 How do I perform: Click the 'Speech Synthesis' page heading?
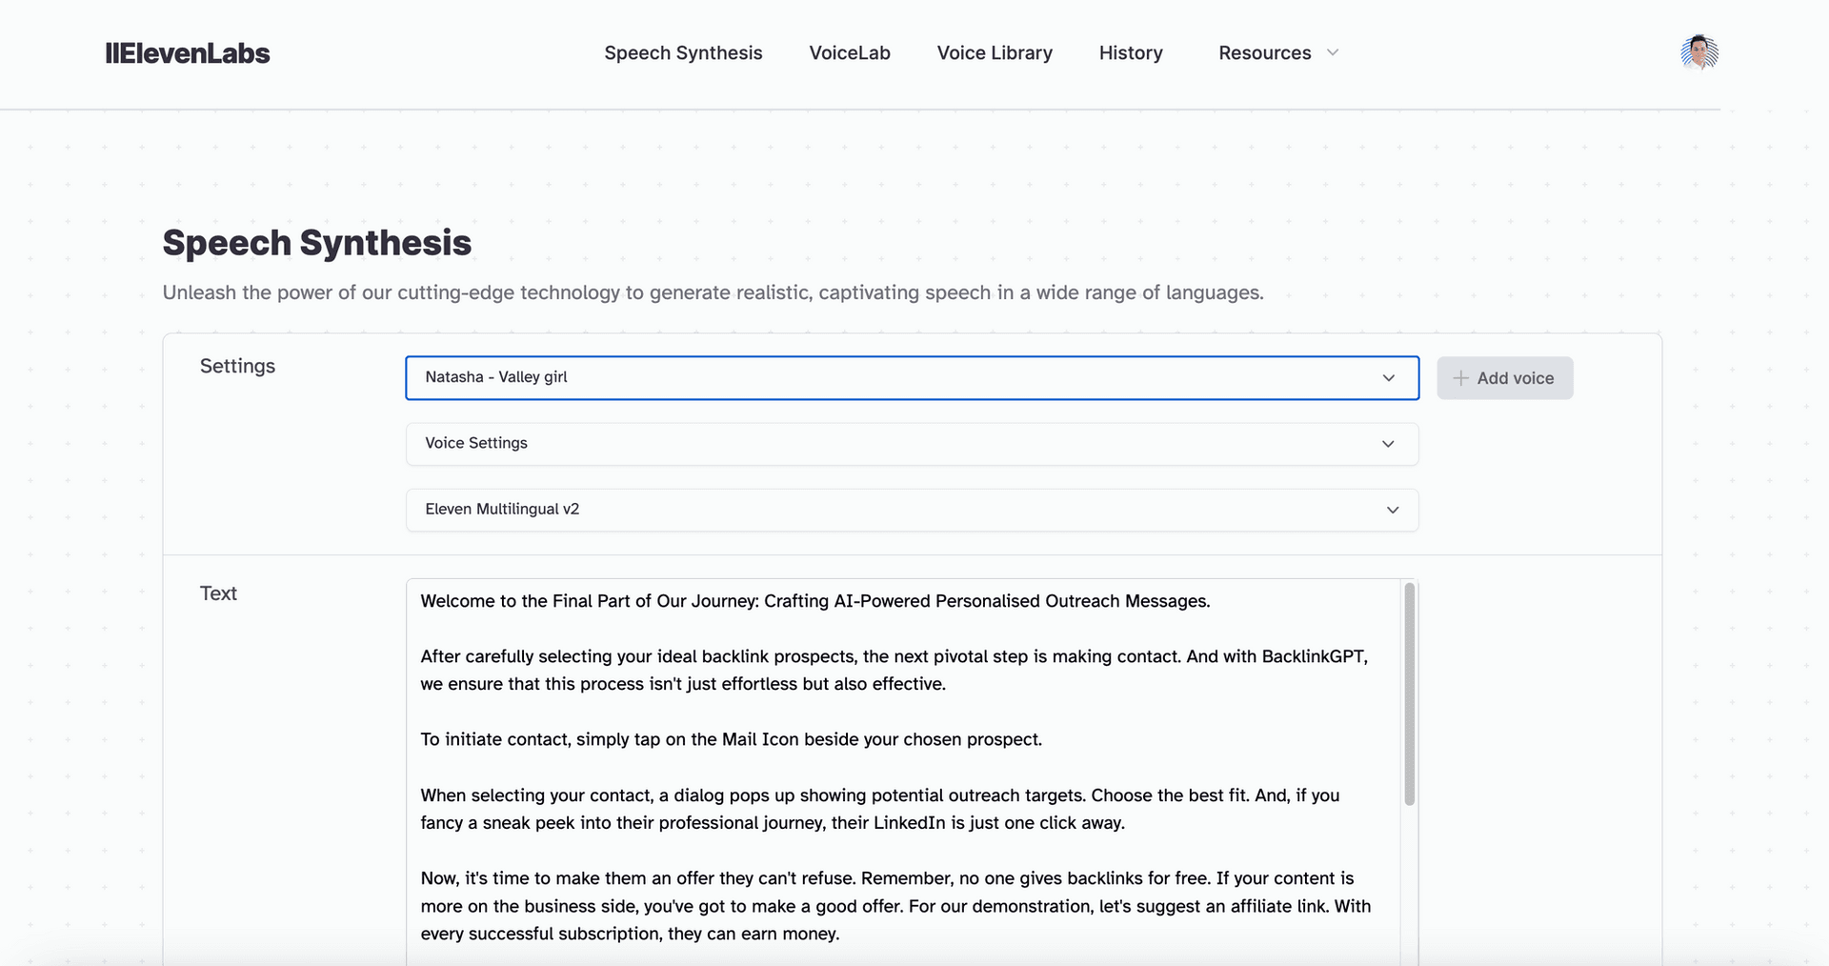[317, 243]
